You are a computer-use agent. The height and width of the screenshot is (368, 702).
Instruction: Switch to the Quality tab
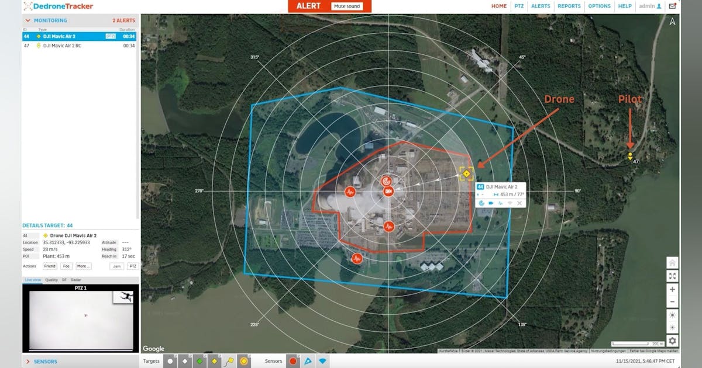[x=51, y=280]
